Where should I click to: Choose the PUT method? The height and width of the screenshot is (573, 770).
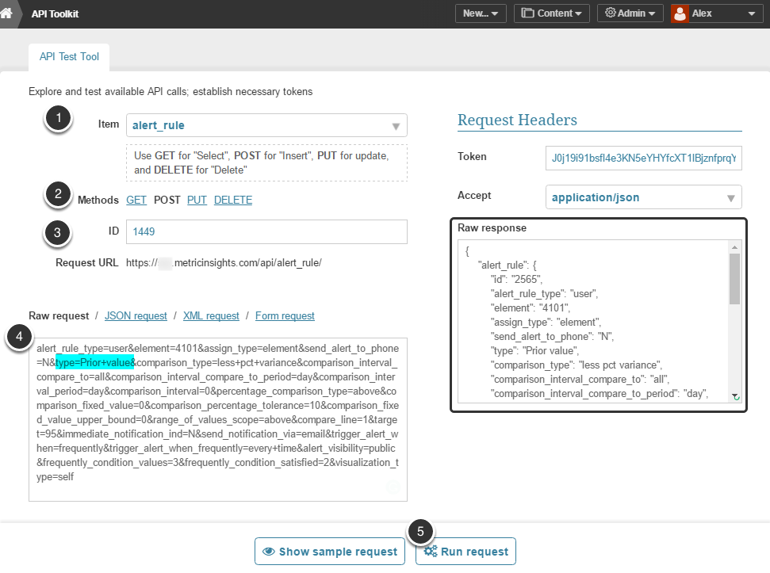click(x=197, y=200)
